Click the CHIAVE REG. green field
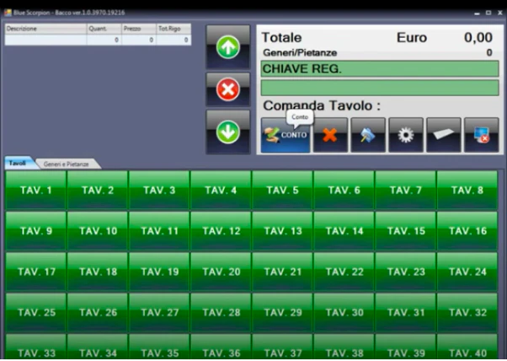507x361 pixels. 380,68
